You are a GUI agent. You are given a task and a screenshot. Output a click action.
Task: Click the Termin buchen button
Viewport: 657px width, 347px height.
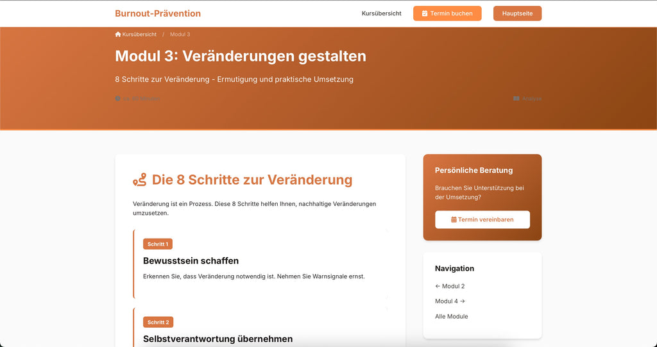pyautogui.click(x=447, y=13)
